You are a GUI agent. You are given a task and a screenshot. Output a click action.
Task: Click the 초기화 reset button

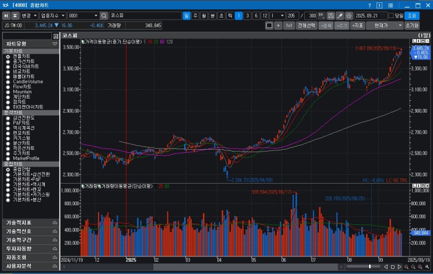coord(412,26)
